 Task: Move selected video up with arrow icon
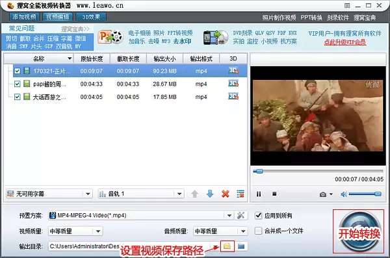[195, 194]
